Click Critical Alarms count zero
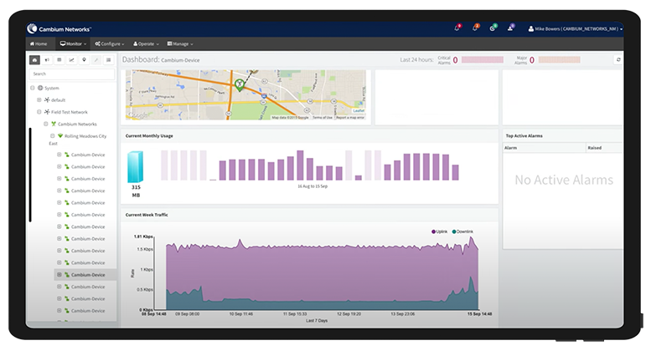This screenshot has width=651, height=361. [x=455, y=60]
